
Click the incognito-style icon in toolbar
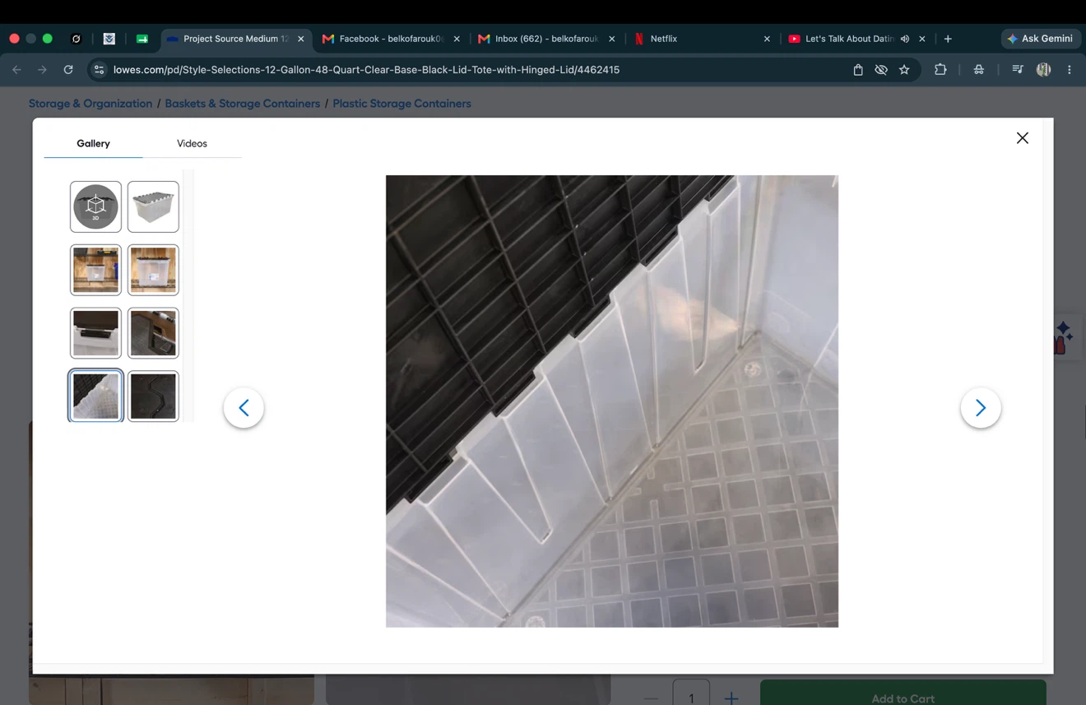click(978, 70)
